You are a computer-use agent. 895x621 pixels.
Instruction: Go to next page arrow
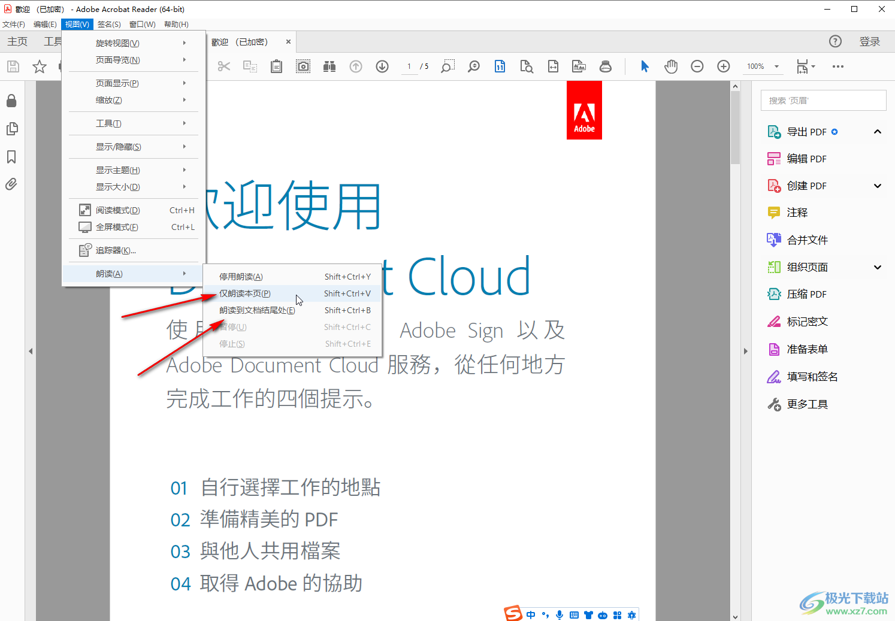tap(382, 66)
